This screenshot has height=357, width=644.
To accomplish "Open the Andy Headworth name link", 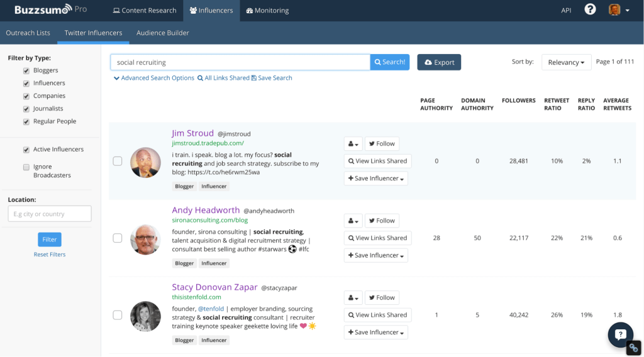I will click(206, 210).
